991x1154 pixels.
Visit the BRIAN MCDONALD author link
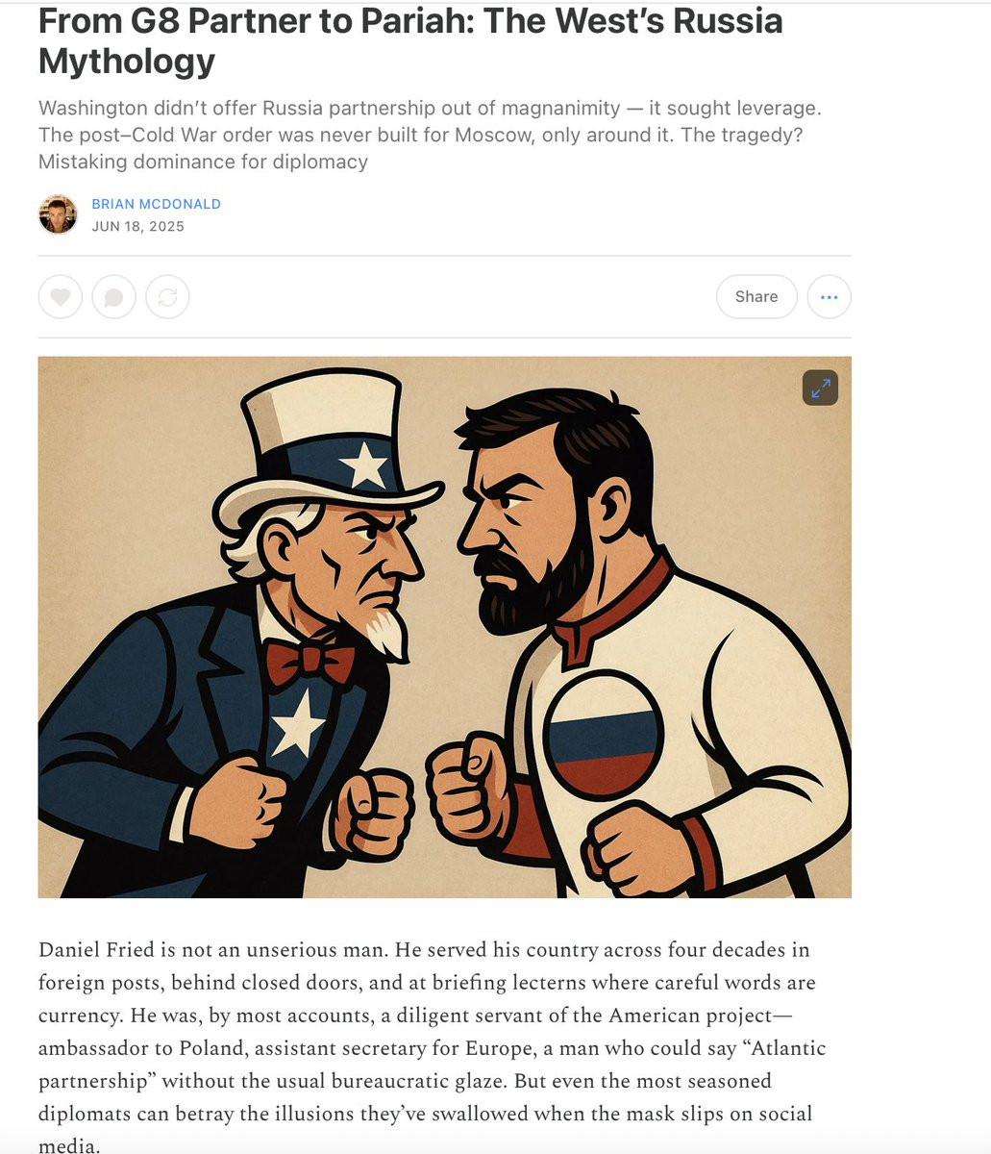pyautogui.click(x=156, y=204)
